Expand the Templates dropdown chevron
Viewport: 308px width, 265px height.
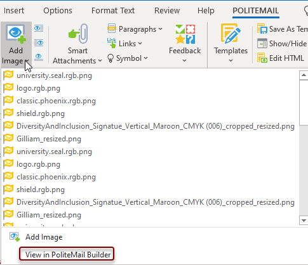231,60
